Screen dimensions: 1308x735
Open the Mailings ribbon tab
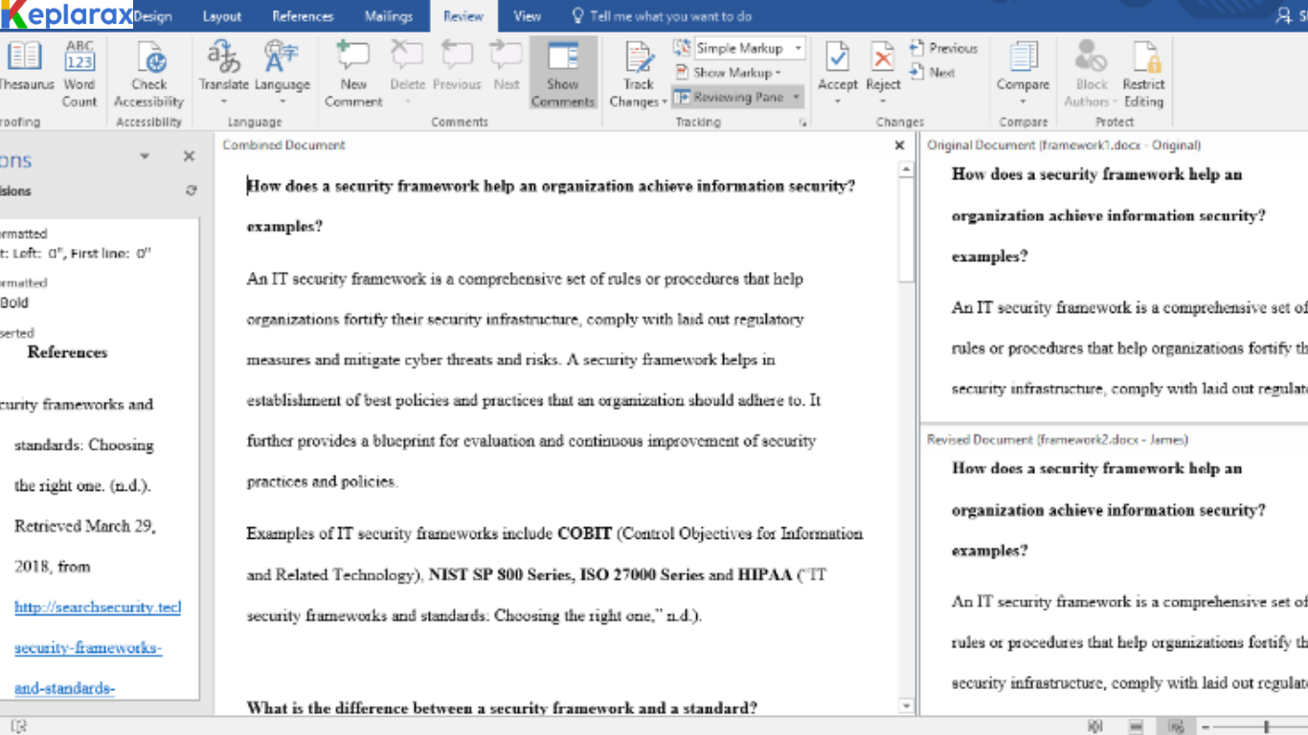pyautogui.click(x=388, y=15)
